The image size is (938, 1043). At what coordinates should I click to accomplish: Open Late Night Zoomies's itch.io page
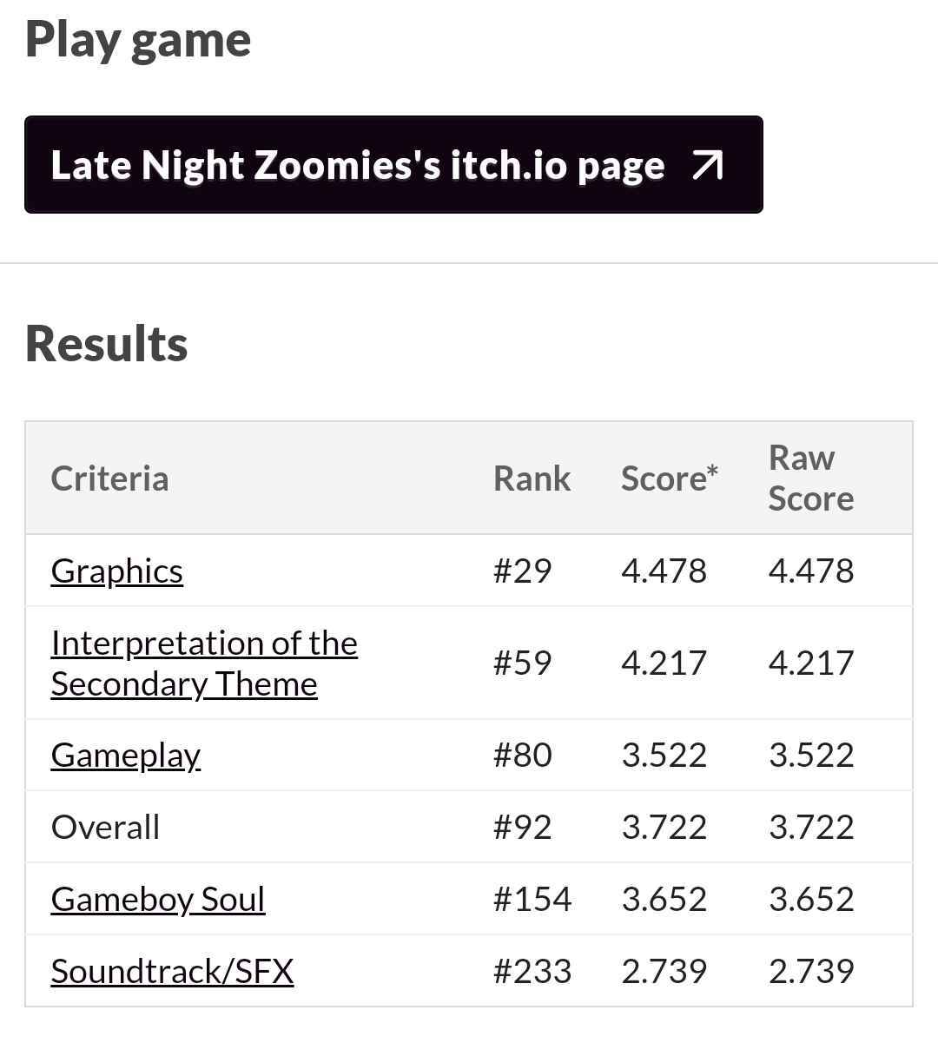coord(393,164)
